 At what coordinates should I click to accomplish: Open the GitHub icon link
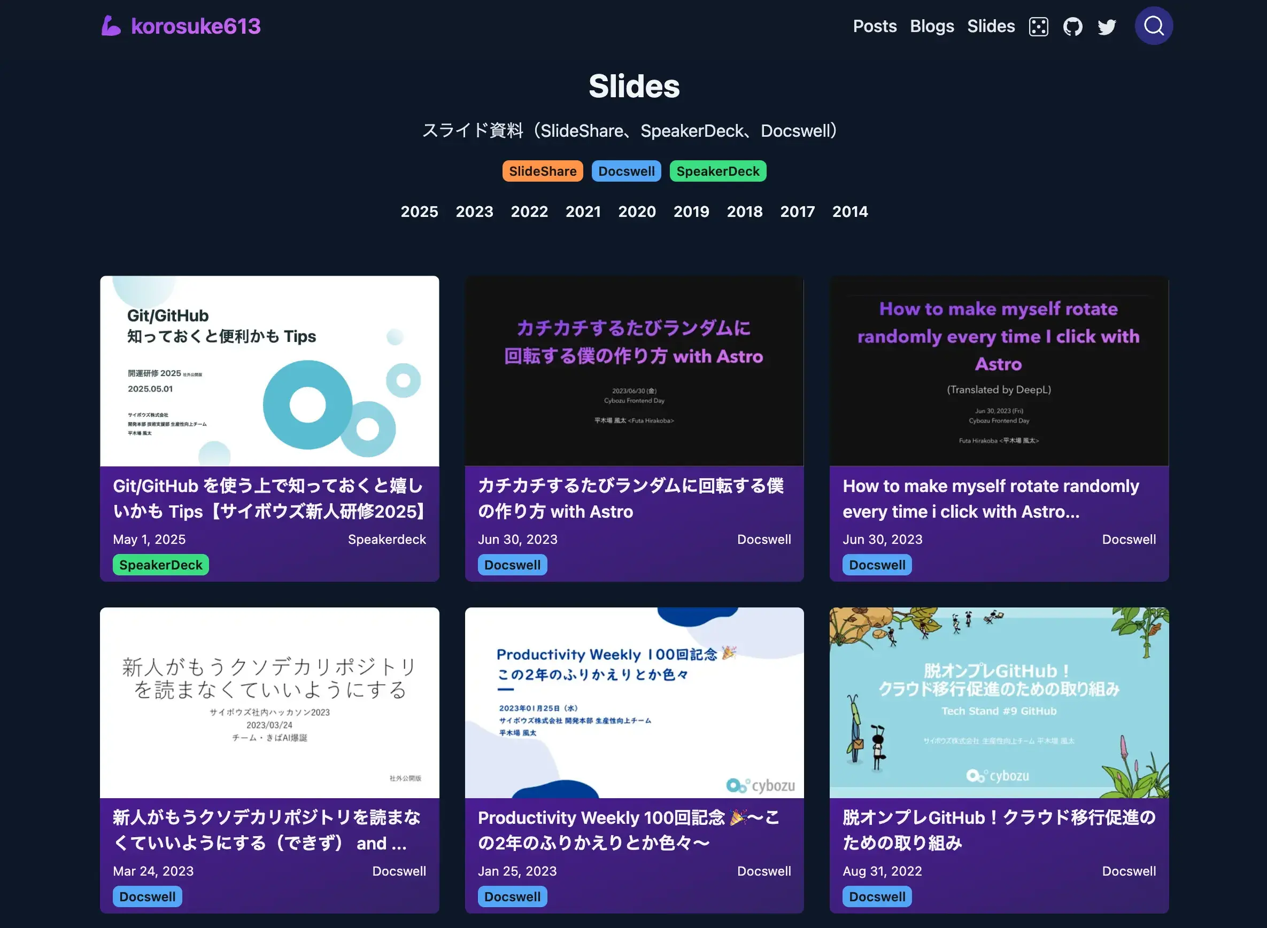tap(1072, 26)
